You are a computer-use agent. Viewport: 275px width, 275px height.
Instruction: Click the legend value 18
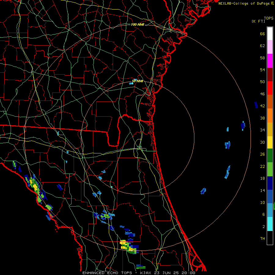262,178
